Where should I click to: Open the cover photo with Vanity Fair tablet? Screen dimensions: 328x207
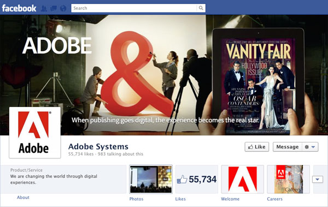click(x=164, y=75)
